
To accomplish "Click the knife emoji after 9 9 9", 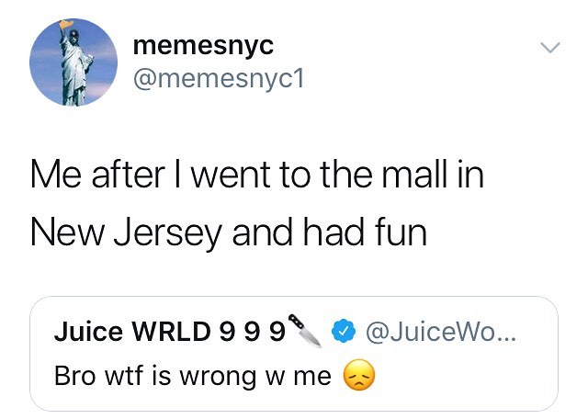I will coord(304,330).
